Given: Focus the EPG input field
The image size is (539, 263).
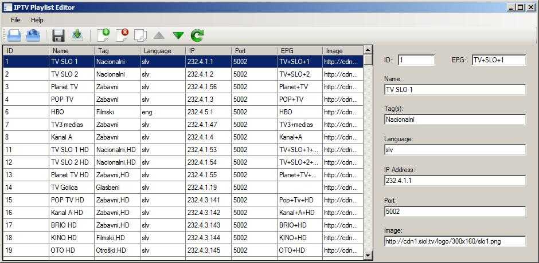Looking at the screenshot, I should 499,60.
